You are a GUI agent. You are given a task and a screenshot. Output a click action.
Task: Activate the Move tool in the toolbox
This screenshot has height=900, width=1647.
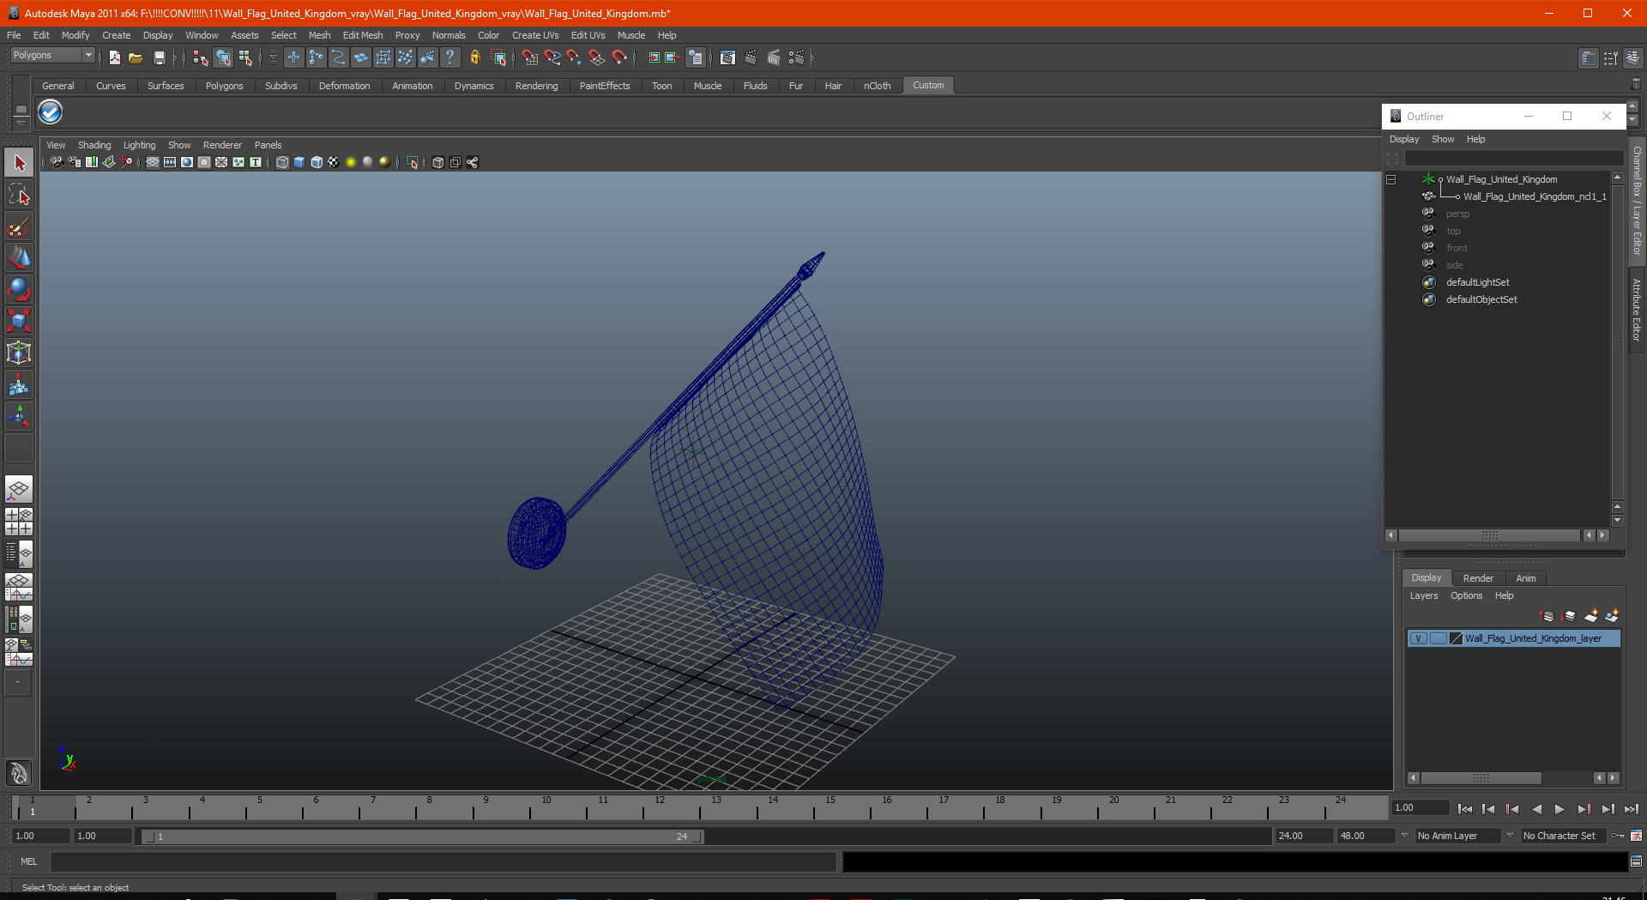click(x=19, y=258)
